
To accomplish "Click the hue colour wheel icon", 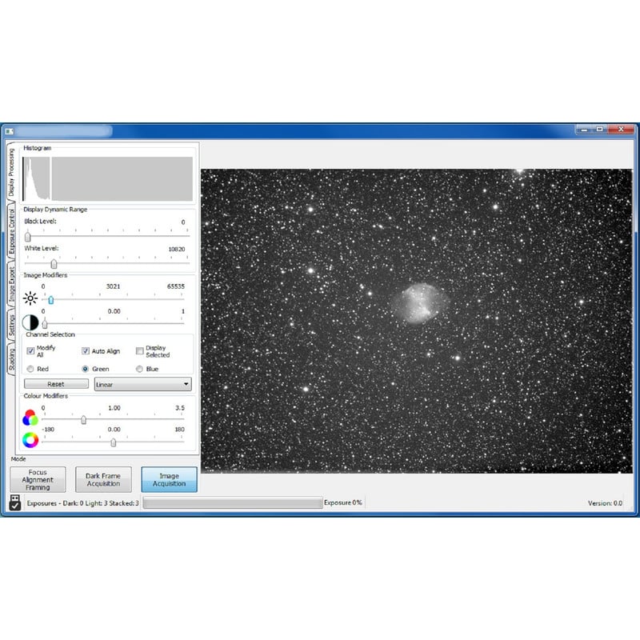I will [30, 440].
